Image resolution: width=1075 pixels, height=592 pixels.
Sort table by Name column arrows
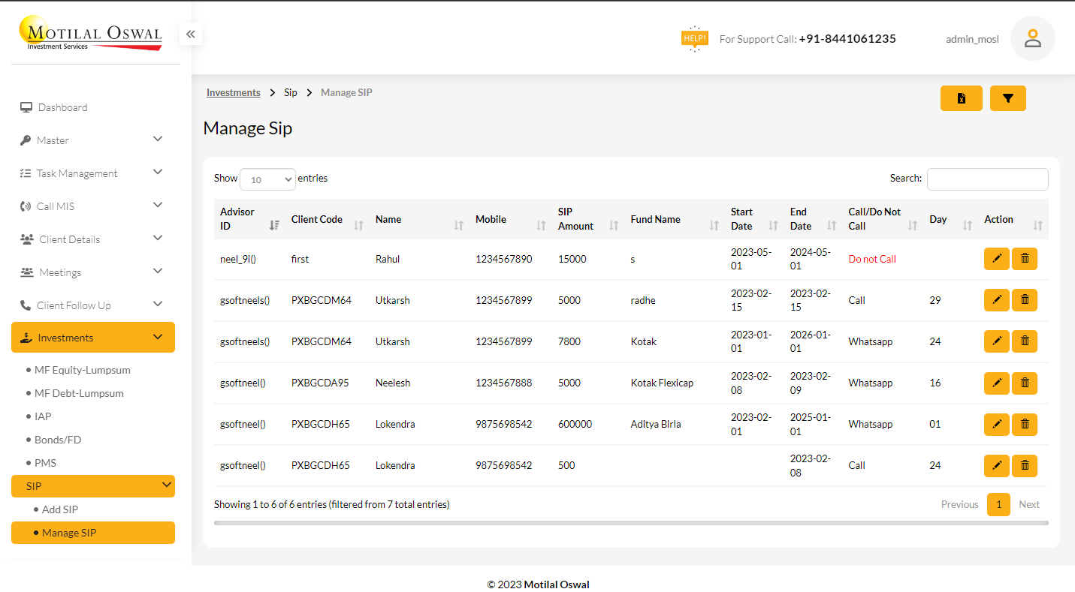tap(458, 225)
